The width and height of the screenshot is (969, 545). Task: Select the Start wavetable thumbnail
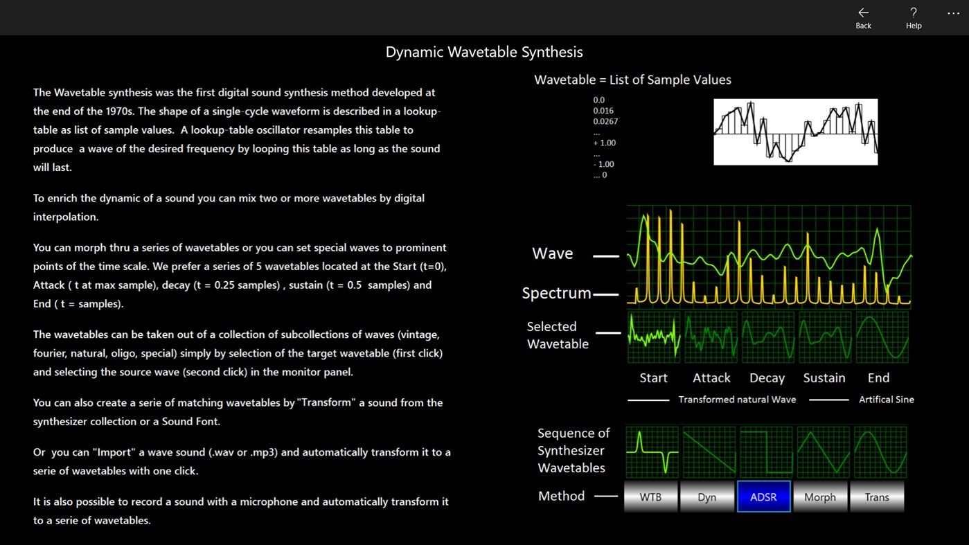click(x=652, y=337)
